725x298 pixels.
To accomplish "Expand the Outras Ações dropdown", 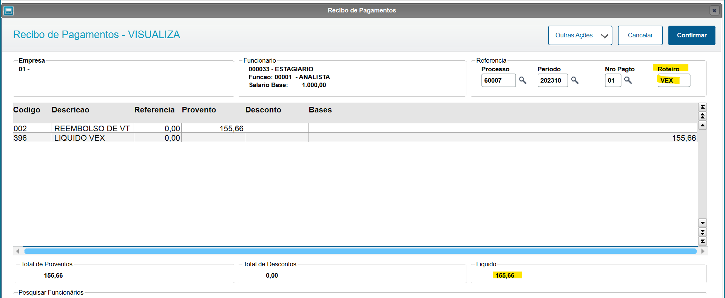I will 580,35.
